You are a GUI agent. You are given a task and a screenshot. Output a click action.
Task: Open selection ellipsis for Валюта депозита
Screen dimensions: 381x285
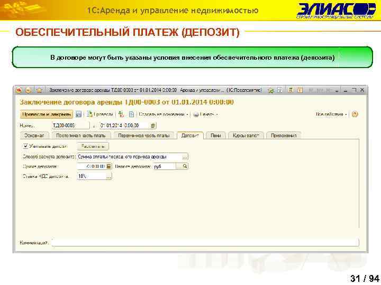pos(179,166)
